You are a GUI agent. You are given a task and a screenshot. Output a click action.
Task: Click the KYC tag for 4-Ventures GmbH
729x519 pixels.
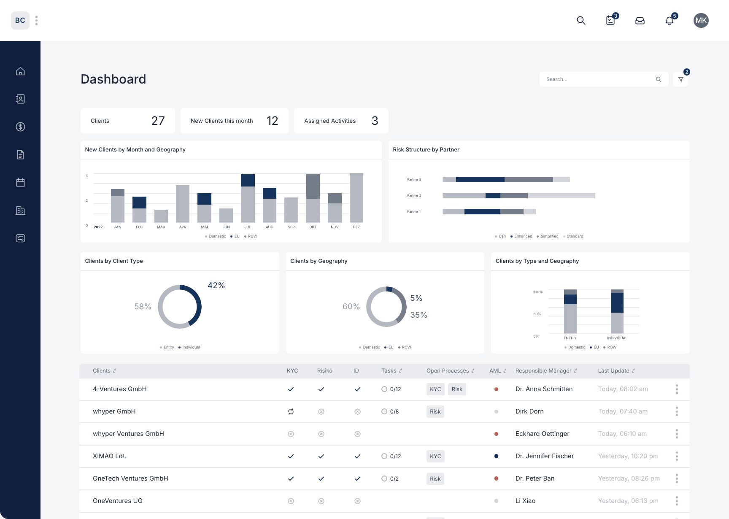(435, 389)
